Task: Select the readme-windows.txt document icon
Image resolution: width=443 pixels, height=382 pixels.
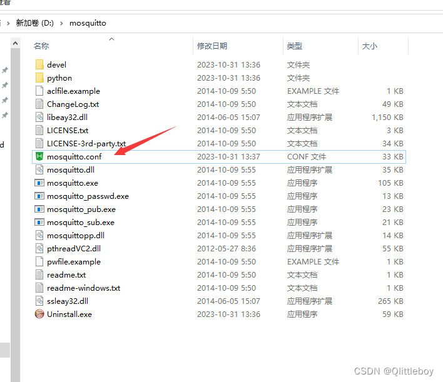Action: (39, 288)
